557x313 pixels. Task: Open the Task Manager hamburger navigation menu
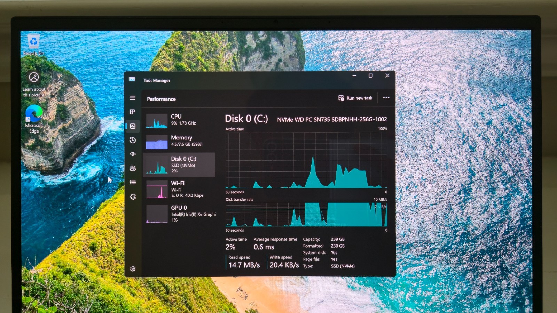(133, 98)
